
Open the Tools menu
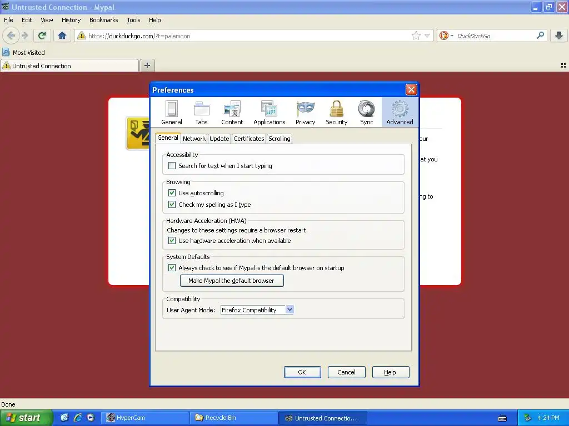pos(133,20)
